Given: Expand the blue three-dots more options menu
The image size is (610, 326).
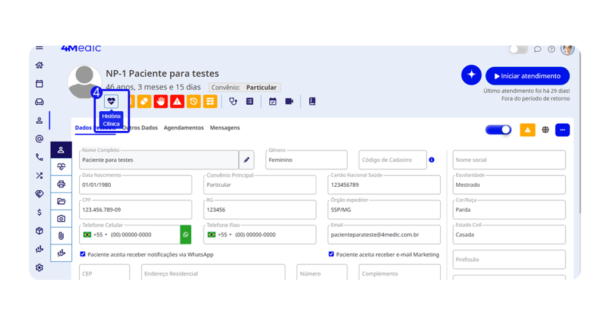Looking at the screenshot, I should 562,130.
